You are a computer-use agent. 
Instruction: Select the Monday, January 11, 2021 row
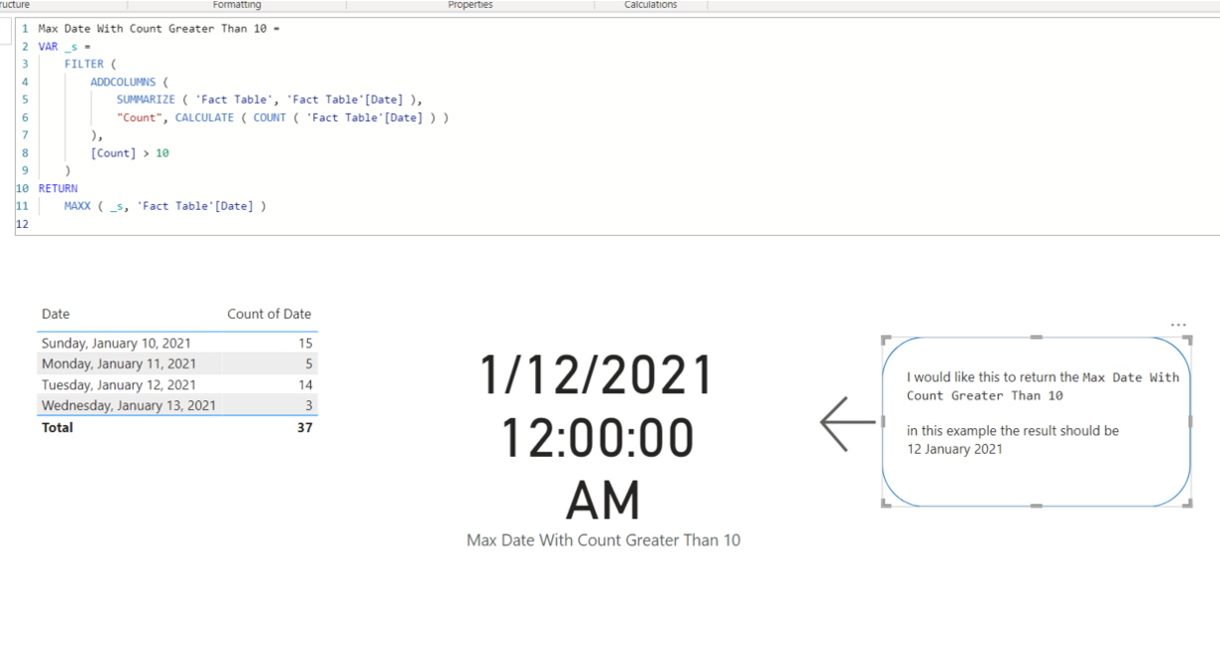176,363
